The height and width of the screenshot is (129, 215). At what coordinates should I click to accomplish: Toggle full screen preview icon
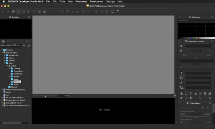[34, 12]
